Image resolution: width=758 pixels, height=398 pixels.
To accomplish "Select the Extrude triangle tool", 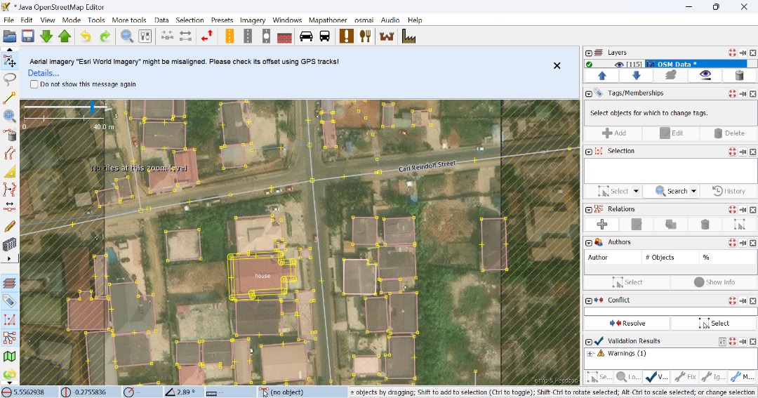I will [9, 171].
